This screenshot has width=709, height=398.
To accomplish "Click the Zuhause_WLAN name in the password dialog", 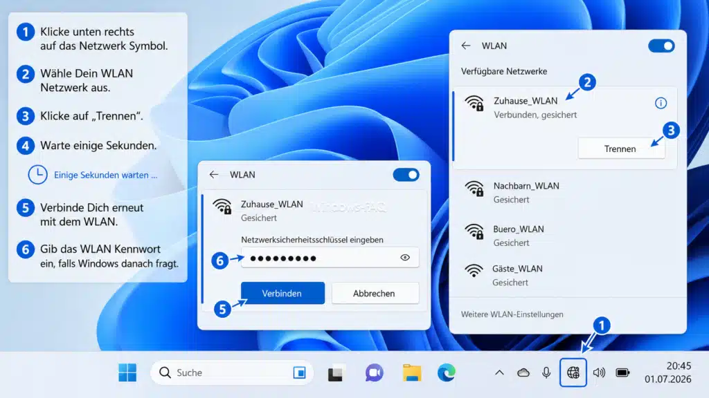I will [271, 204].
